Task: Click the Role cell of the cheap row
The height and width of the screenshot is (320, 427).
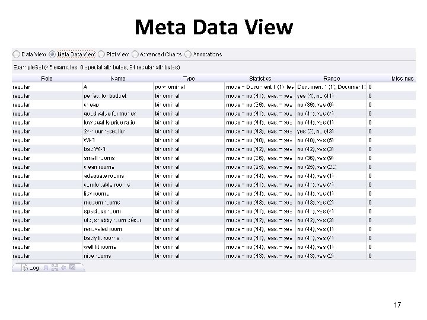Action: pyautogui.click(x=47, y=105)
